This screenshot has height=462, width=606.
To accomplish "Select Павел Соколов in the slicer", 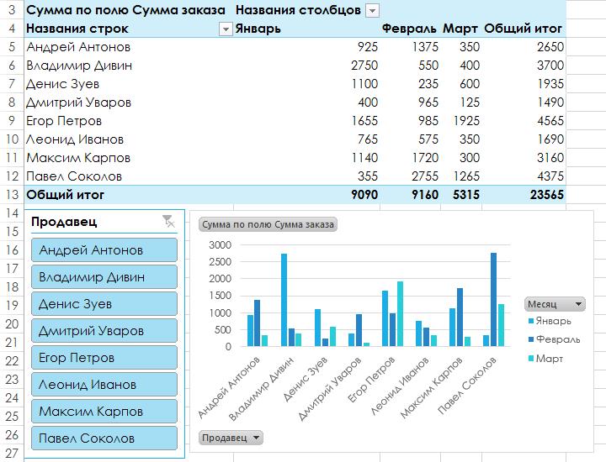I will [104, 438].
